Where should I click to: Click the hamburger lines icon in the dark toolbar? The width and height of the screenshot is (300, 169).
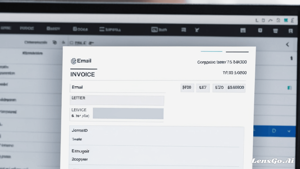tap(275, 30)
